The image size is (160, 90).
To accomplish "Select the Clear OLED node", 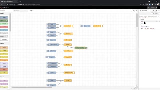I will coord(67,40).
